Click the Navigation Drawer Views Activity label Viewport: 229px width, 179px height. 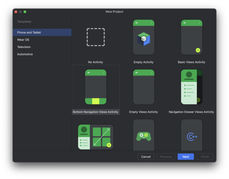191,112
